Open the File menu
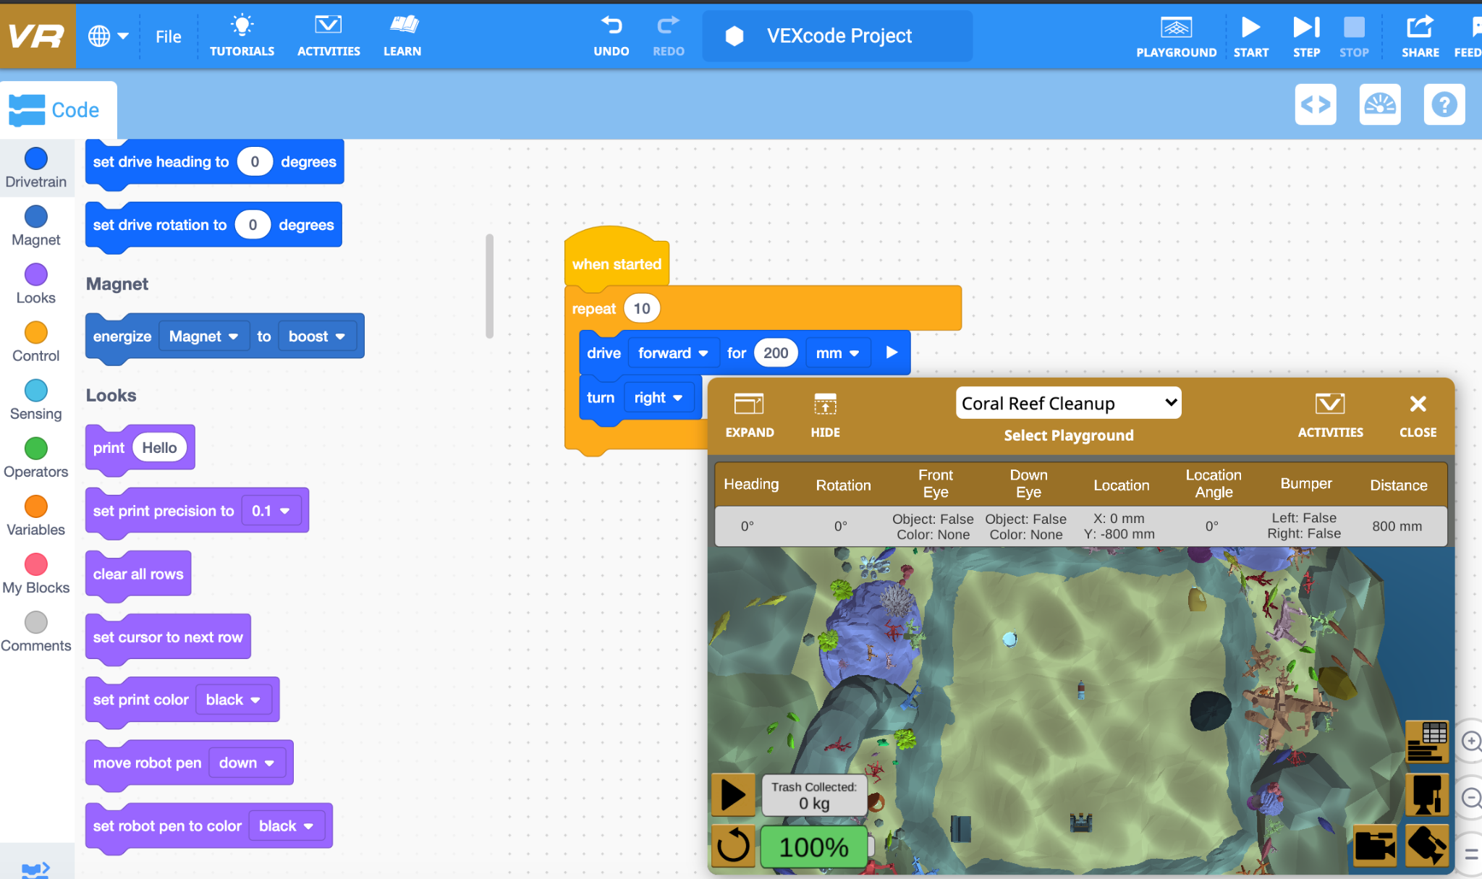Screen dimensions: 1482x879 click(x=167, y=36)
